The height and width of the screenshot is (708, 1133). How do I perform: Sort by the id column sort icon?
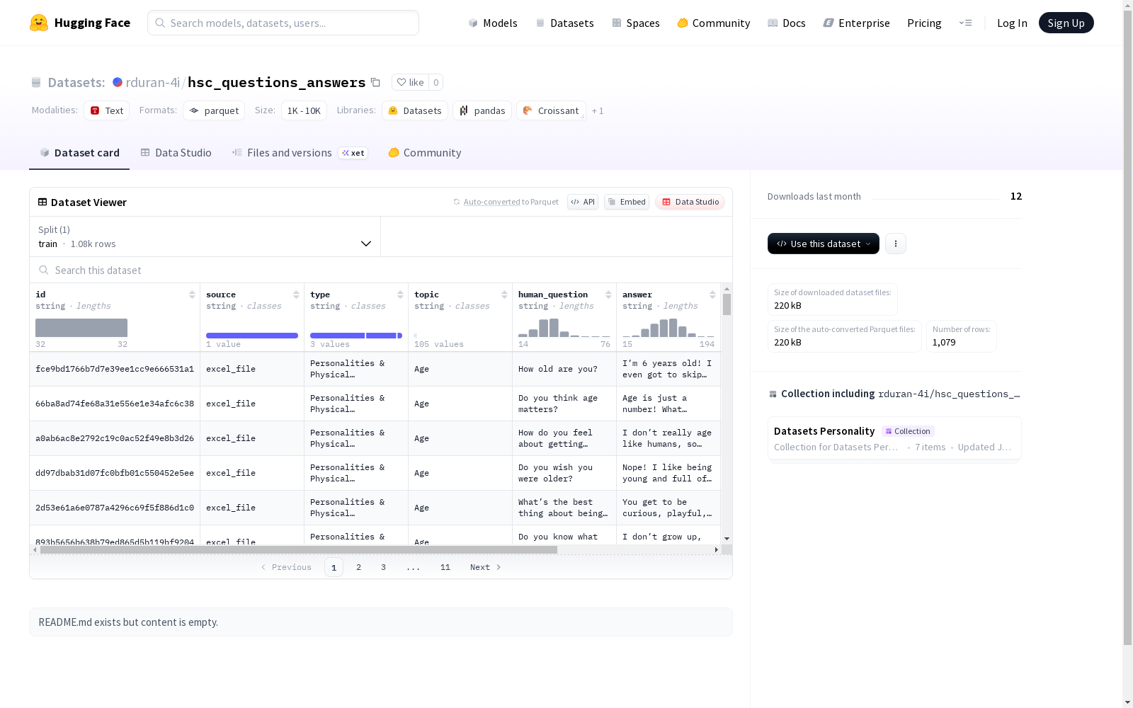pos(192,295)
